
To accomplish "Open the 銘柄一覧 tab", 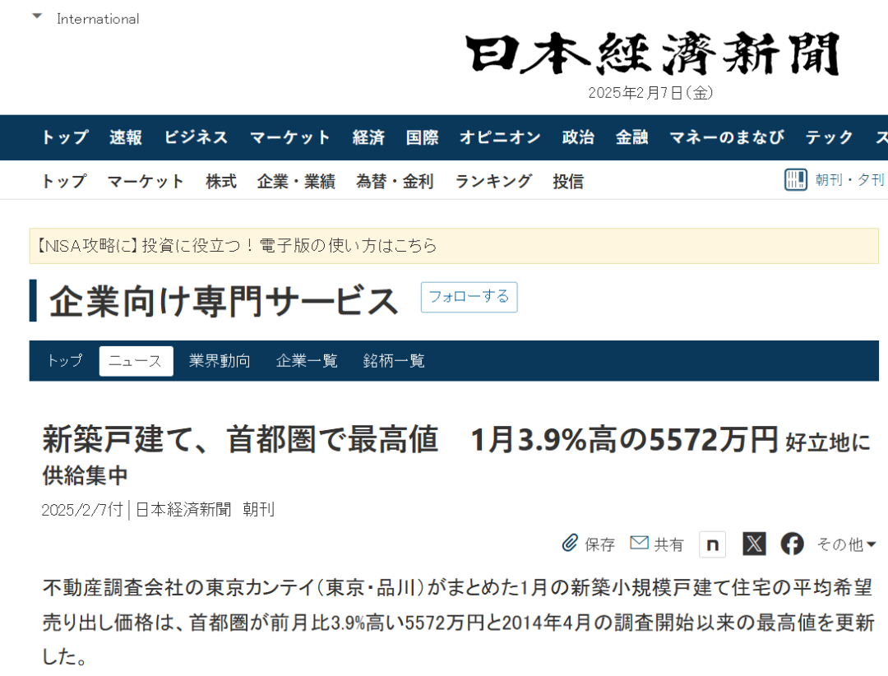I will tap(394, 361).
